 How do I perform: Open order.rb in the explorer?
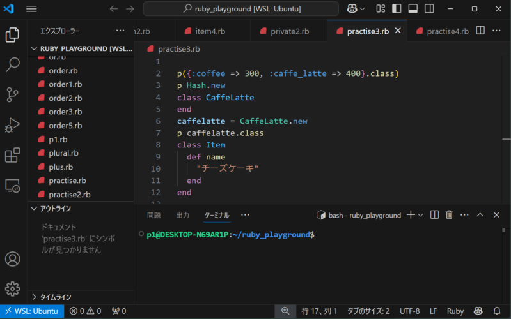81,71
